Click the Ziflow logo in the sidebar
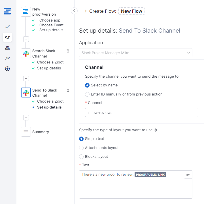Image resolution: width=204 pixels, height=204 pixels. coord(7,11)
